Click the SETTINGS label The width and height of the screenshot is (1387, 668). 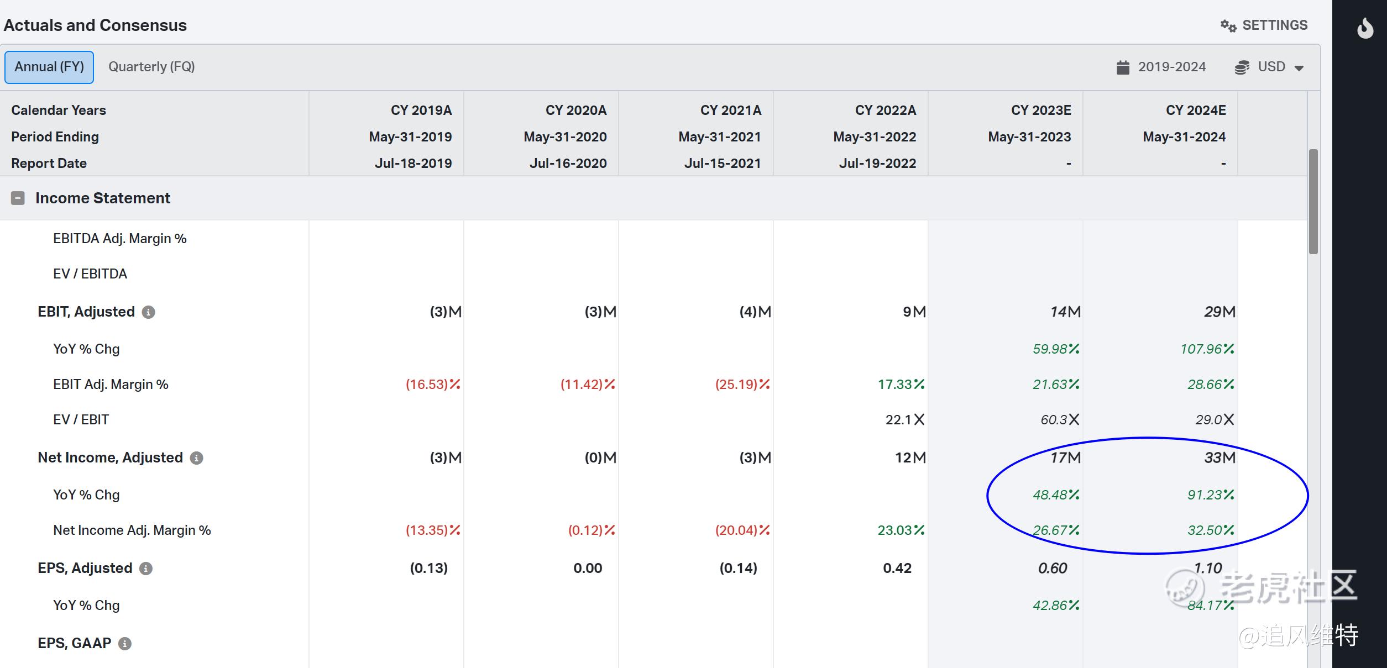click(1275, 25)
